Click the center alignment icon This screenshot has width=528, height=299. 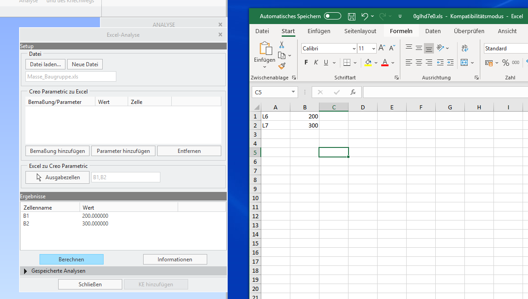pos(418,63)
